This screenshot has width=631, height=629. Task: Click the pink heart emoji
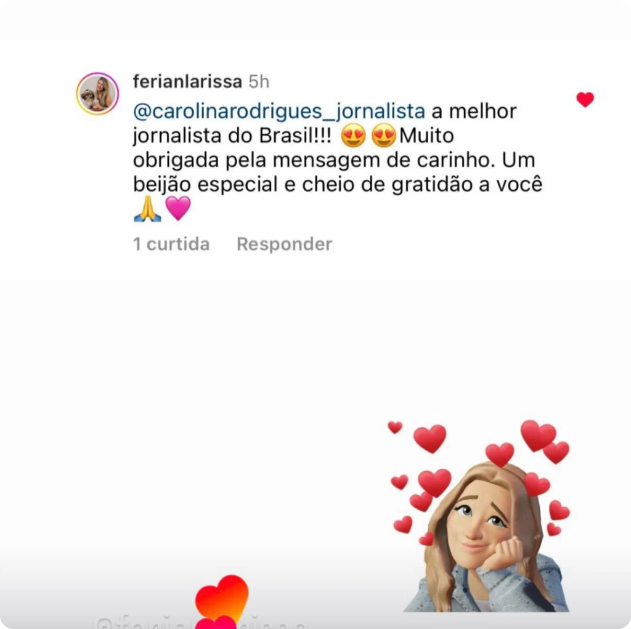(x=178, y=208)
